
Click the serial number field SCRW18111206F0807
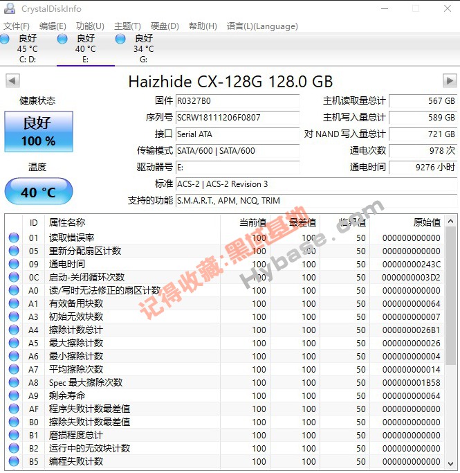(237, 117)
